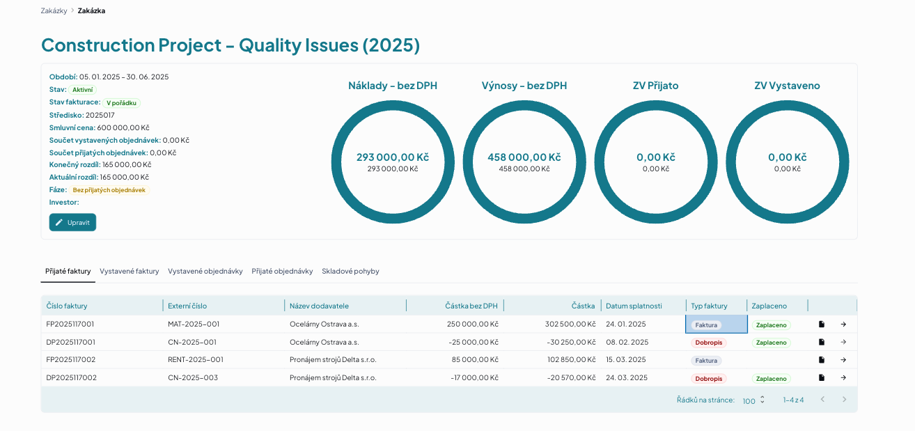Go to detail arrow for DP2025117001

coord(843,342)
